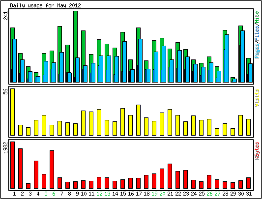262x199 pixels.
Task: Click the 56 visits axis maximum label
Action: point(6,91)
